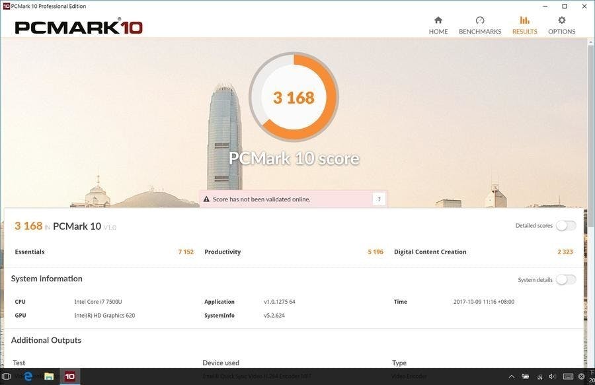Open File Explorer from the taskbar
595x385 pixels.
pos(49,376)
